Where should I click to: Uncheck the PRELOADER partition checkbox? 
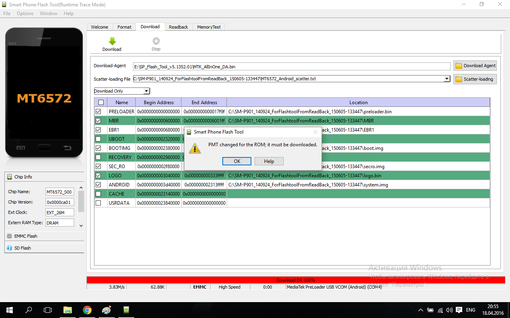click(98, 112)
